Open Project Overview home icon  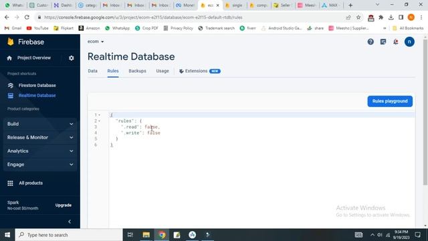[x=9, y=58]
